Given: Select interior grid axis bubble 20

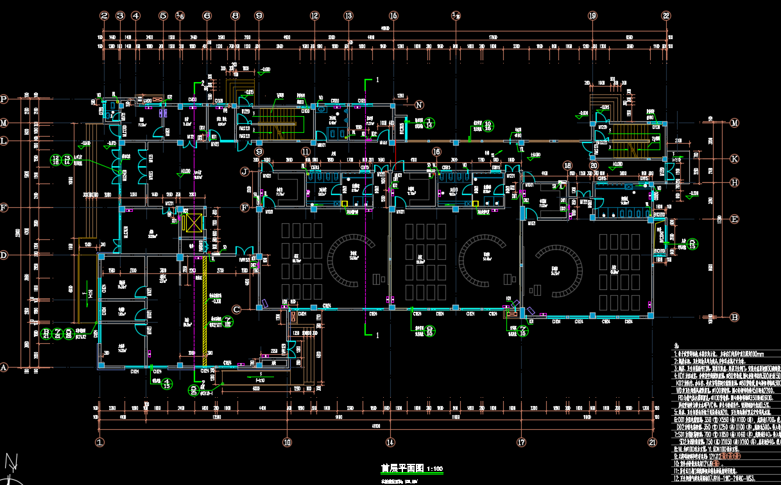Looking at the screenshot, I should 594,165.
